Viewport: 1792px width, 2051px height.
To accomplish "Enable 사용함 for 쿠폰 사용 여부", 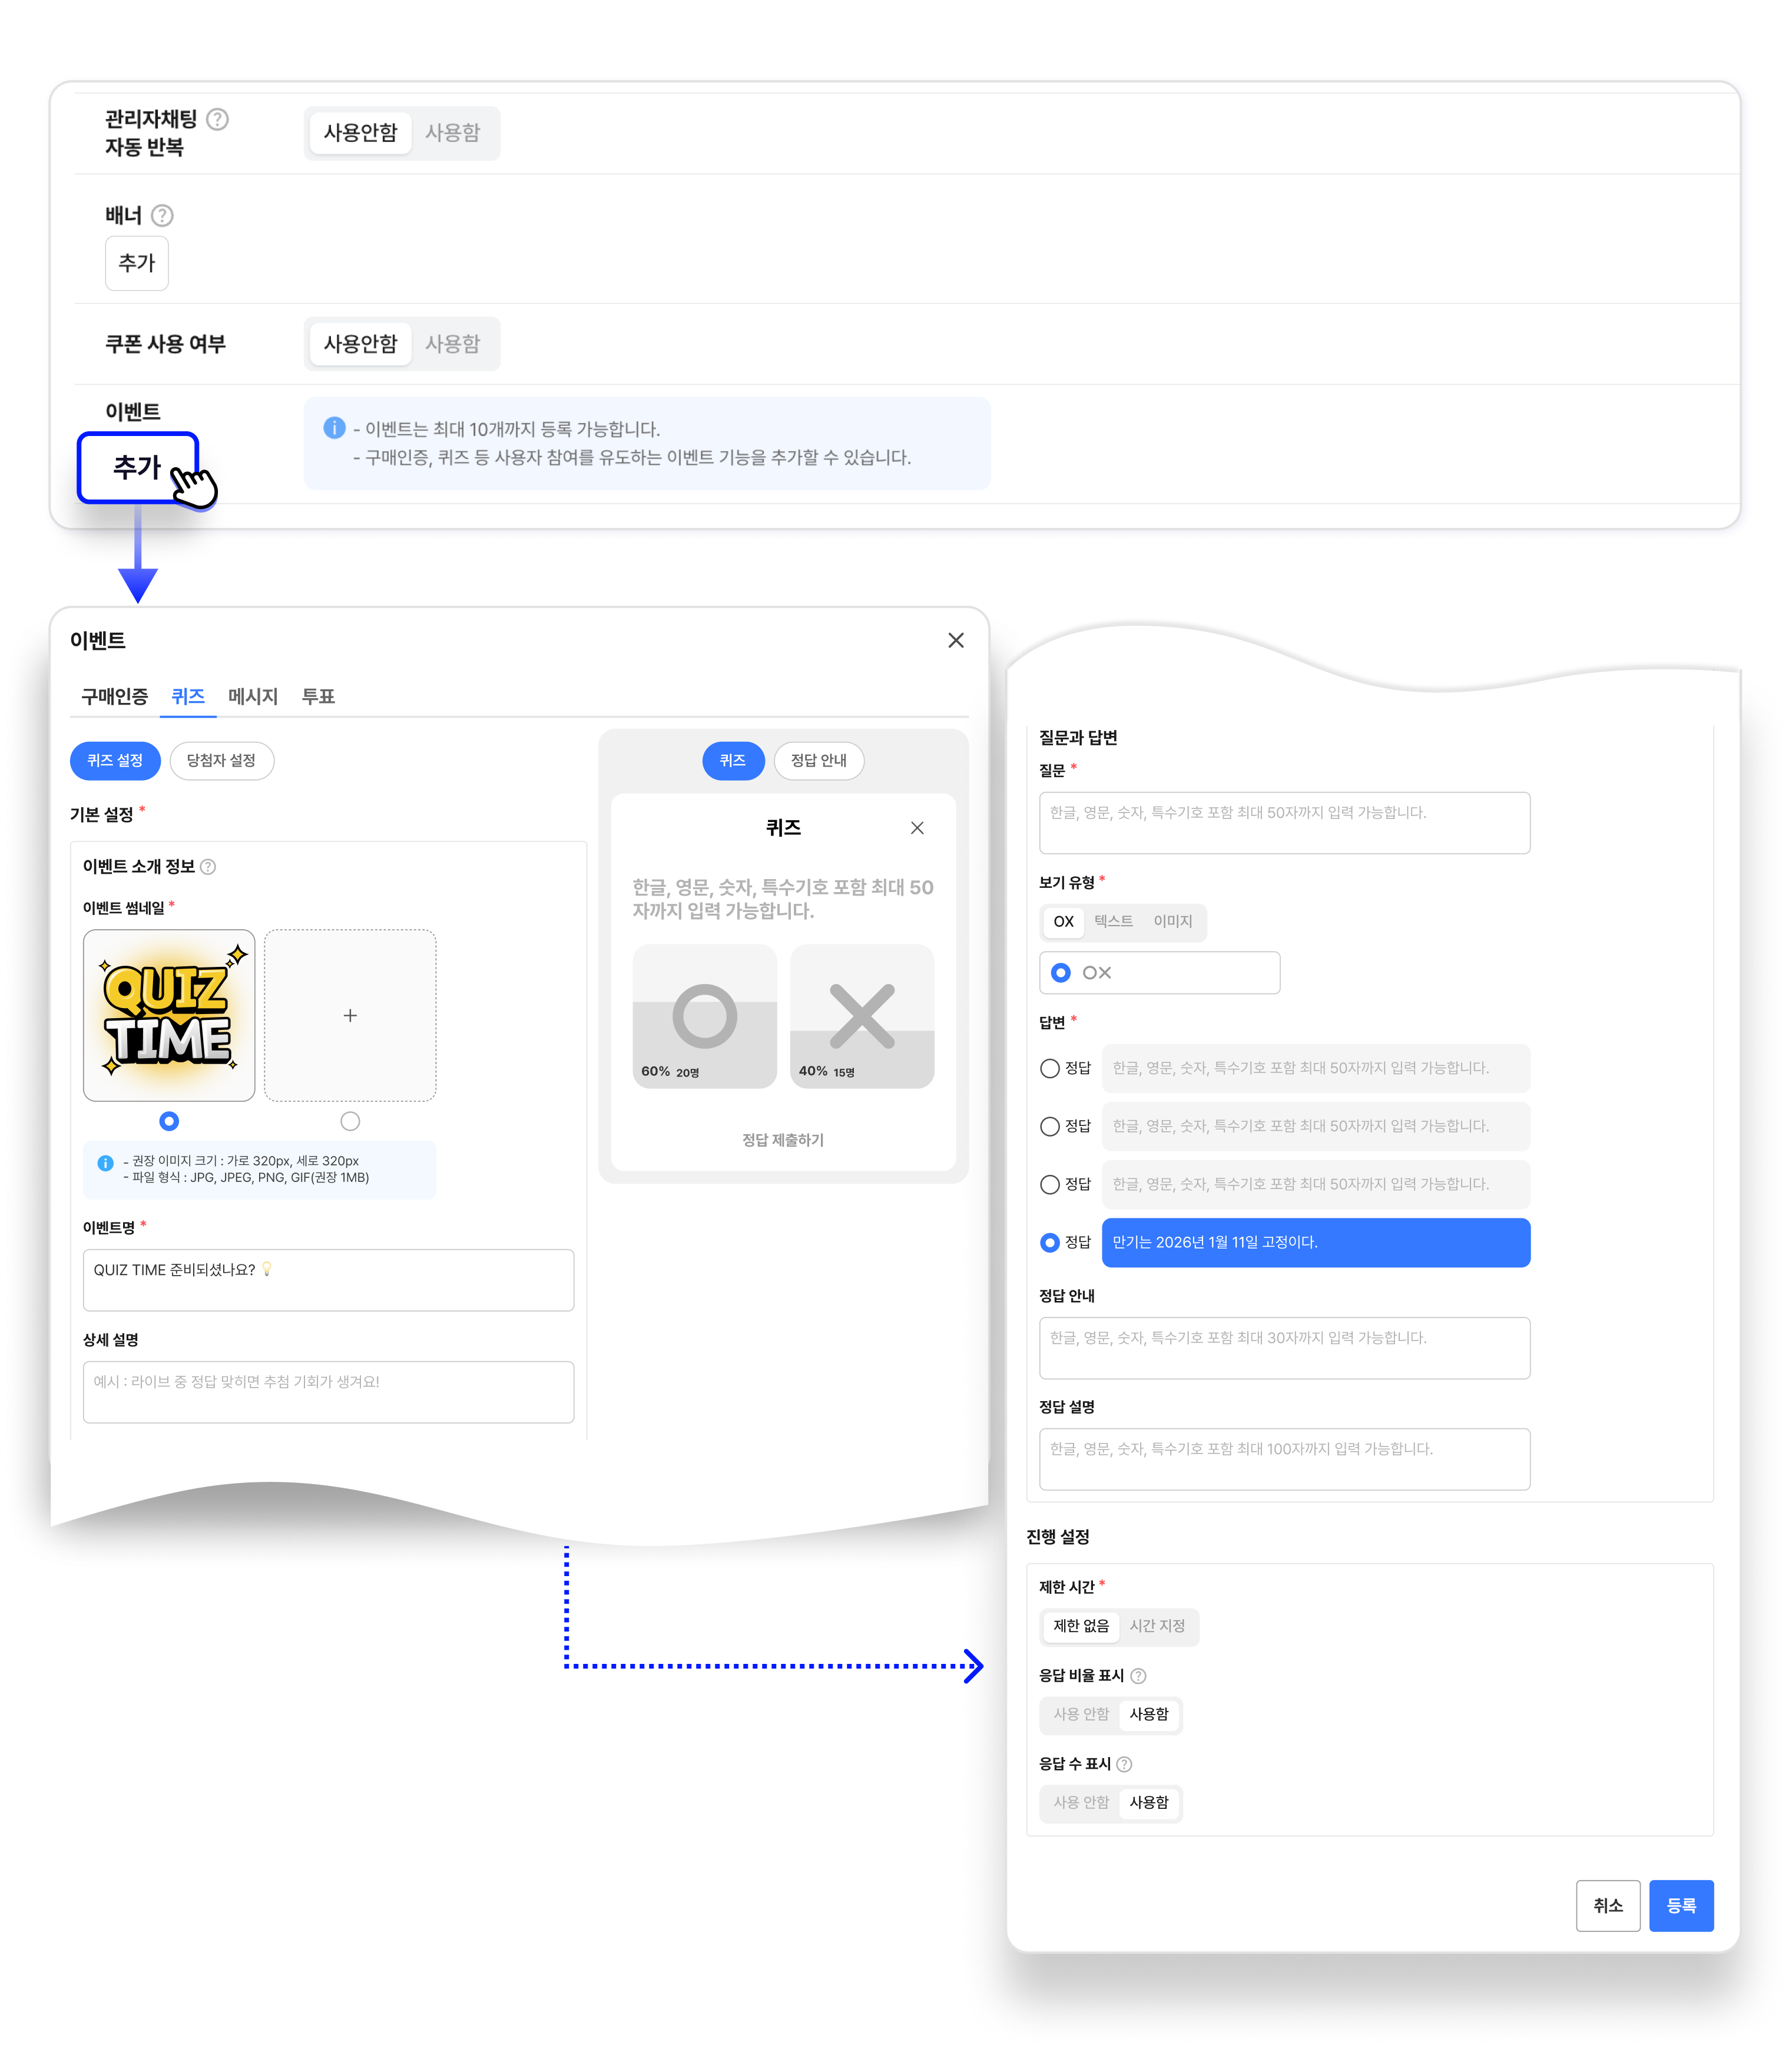I will coord(452,343).
